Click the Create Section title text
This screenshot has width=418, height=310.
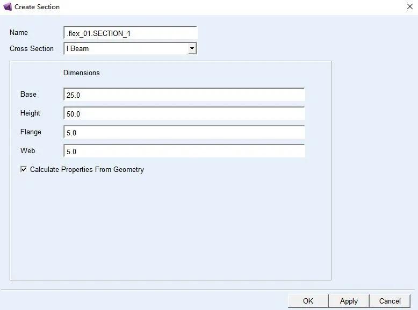[37, 7]
